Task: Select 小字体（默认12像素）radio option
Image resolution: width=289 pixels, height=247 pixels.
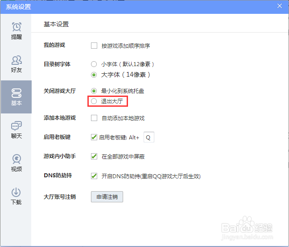Action: pyautogui.click(x=94, y=64)
